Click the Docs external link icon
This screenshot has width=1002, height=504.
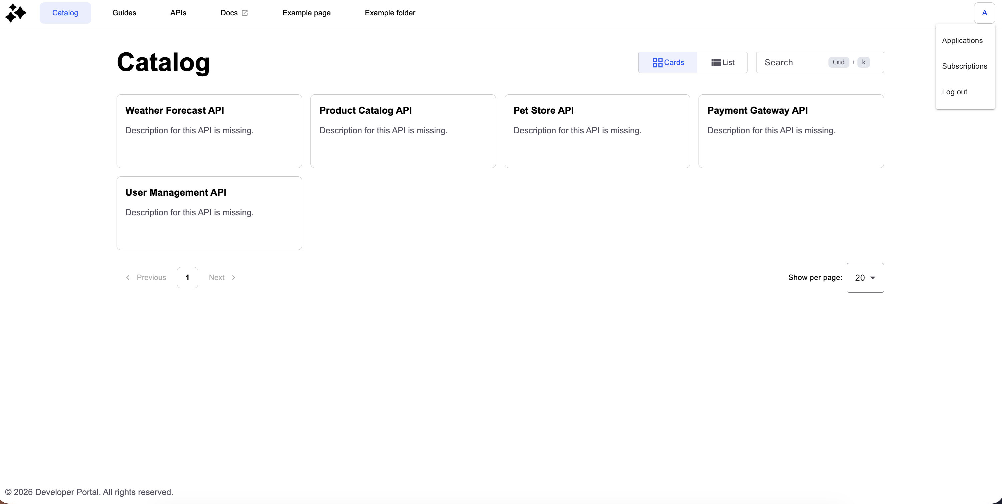tap(245, 13)
